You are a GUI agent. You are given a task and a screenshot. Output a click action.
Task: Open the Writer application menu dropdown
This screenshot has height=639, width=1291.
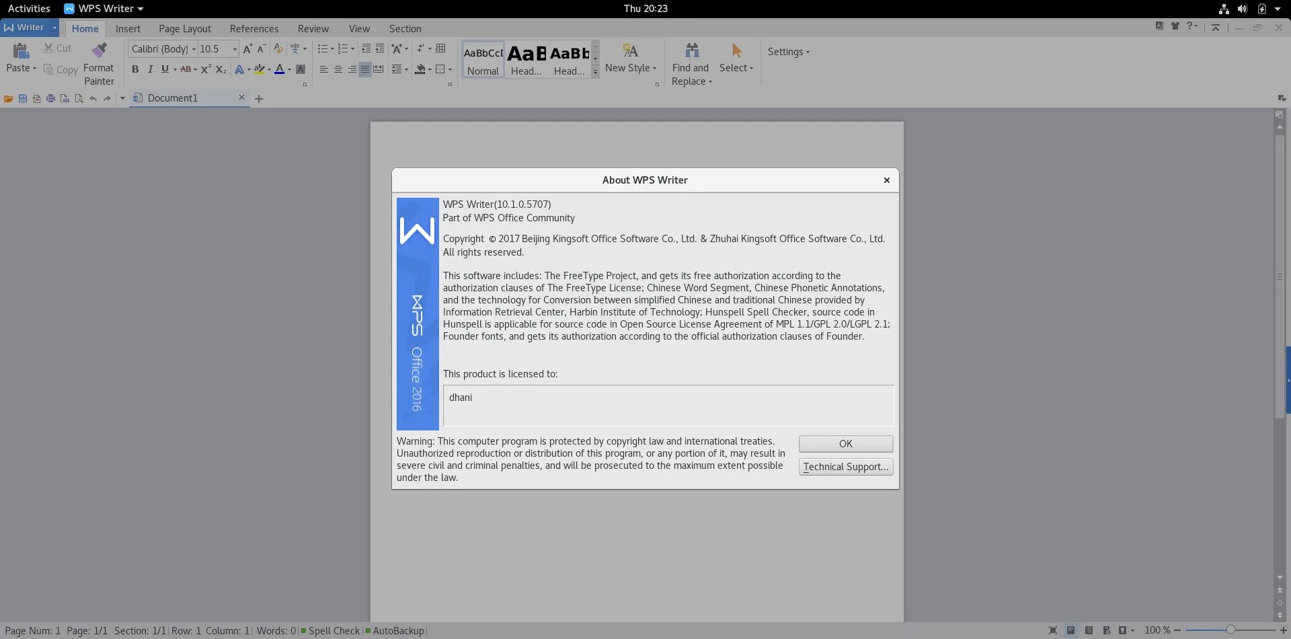(x=54, y=28)
